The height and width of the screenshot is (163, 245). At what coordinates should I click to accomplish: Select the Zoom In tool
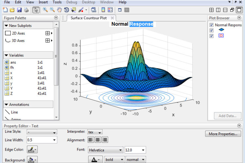45,10
